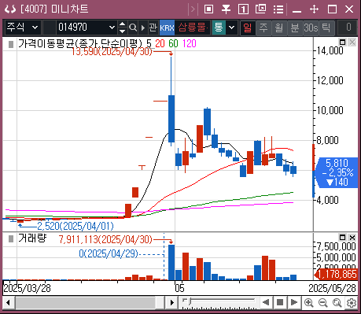Click the gray square beside 거래량
Image resolution: width=361 pixels, height=314 pixels.
(11, 239)
